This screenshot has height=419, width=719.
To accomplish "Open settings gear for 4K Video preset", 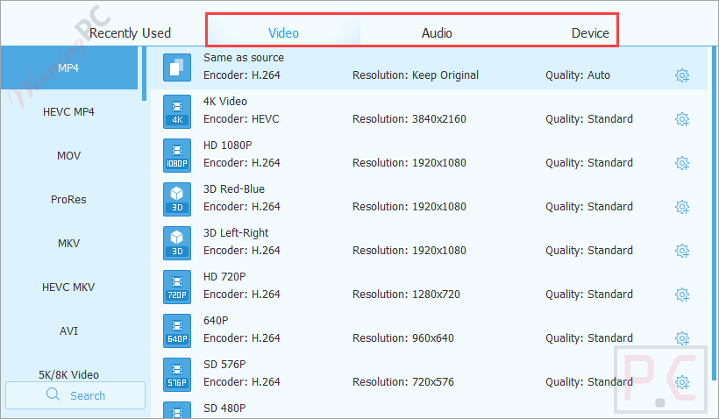I will 682,119.
